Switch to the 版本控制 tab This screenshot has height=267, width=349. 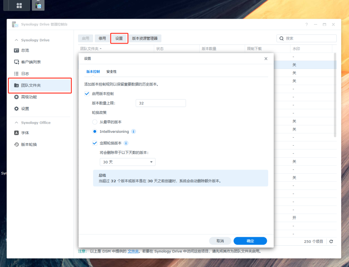93,72
